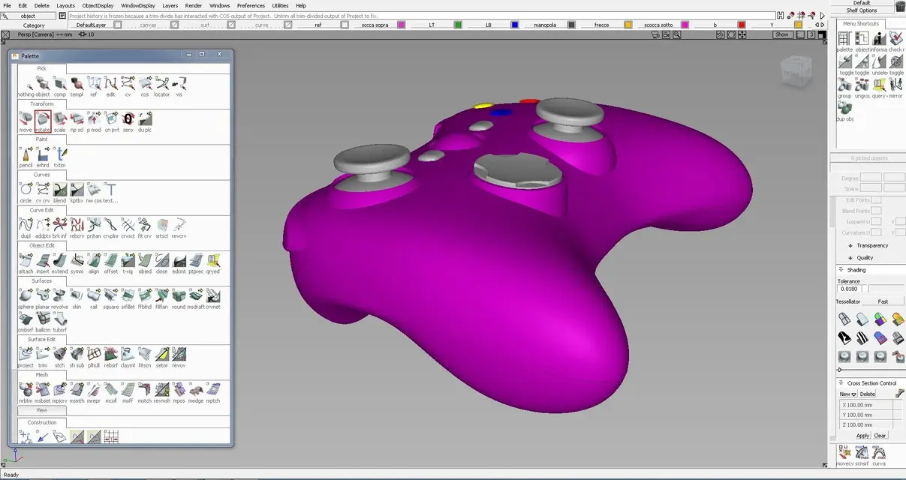
Task: Open the mirror shortcut in Menu Shortcuts shelf
Action: pyautogui.click(x=895, y=85)
